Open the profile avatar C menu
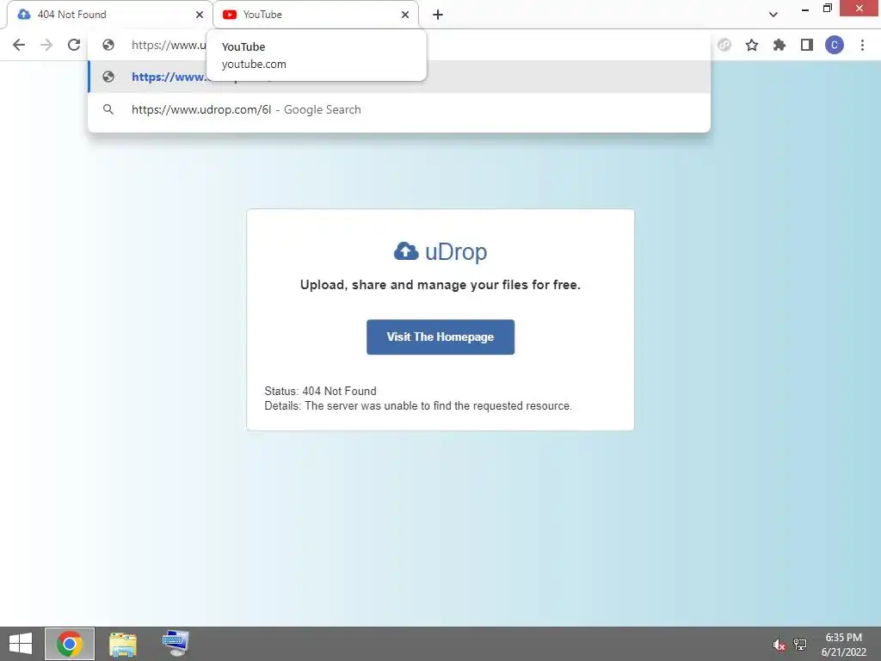 tap(835, 45)
